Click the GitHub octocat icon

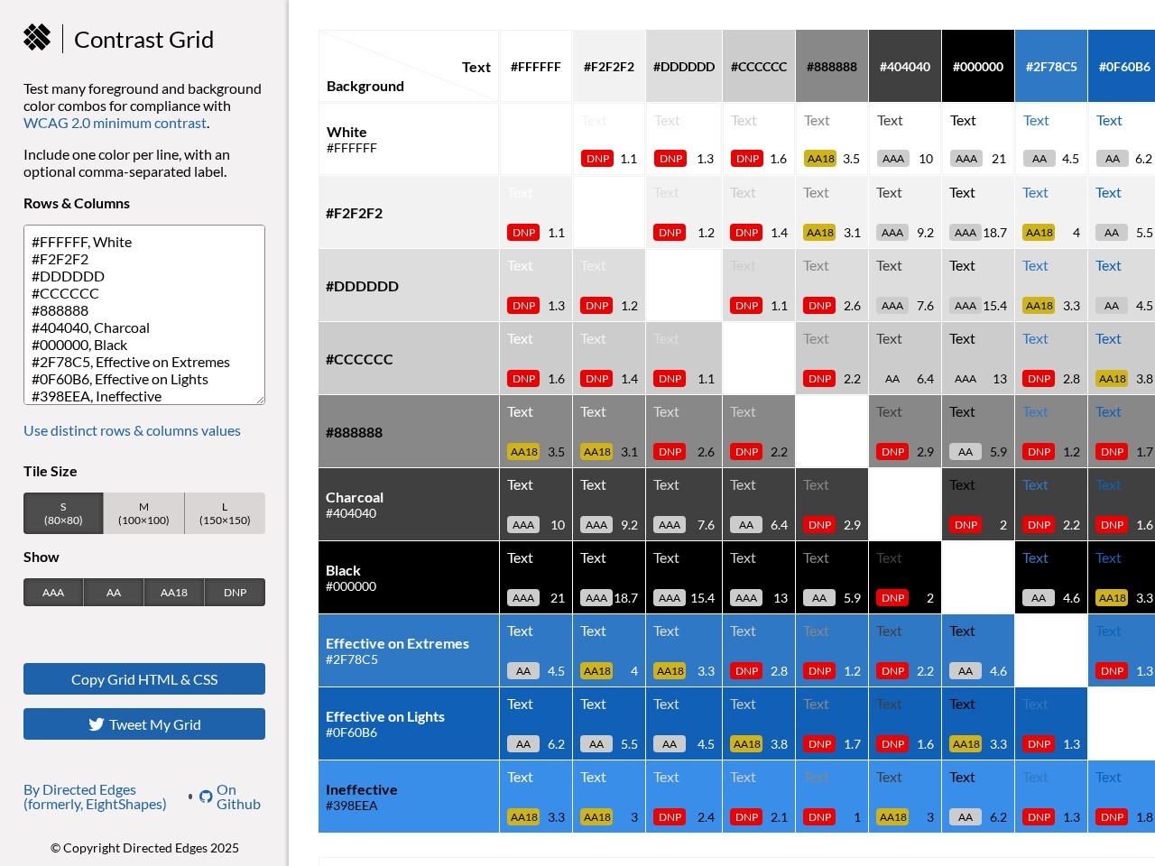[206, 797]
